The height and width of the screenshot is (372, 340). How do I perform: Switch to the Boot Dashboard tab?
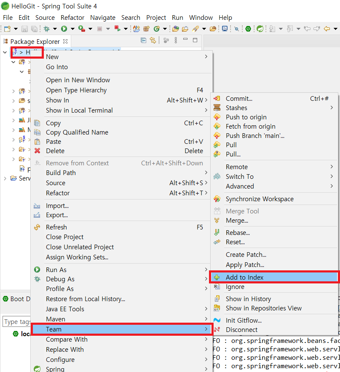coord(16,299)
